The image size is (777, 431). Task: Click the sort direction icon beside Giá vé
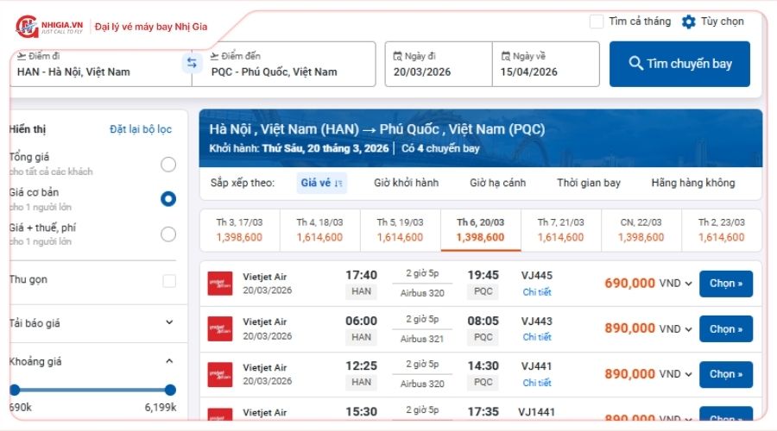338,183
